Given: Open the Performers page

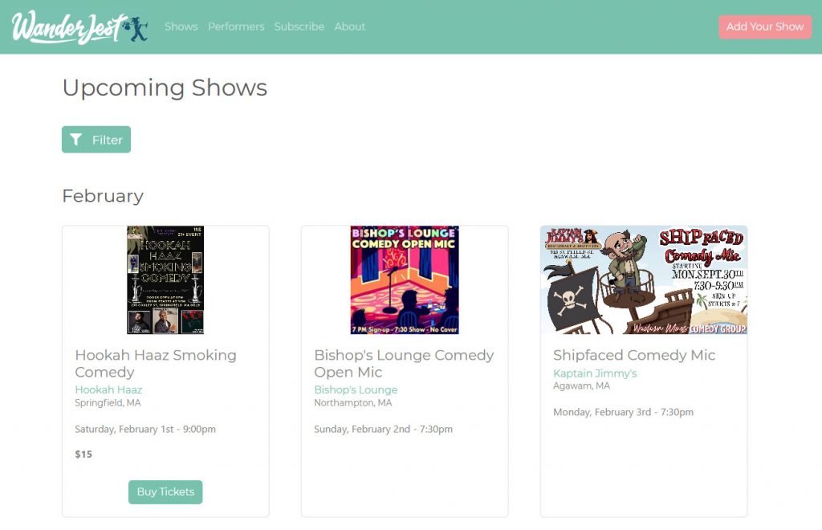Looking at the screenshot, I should (x=236, y=26).
